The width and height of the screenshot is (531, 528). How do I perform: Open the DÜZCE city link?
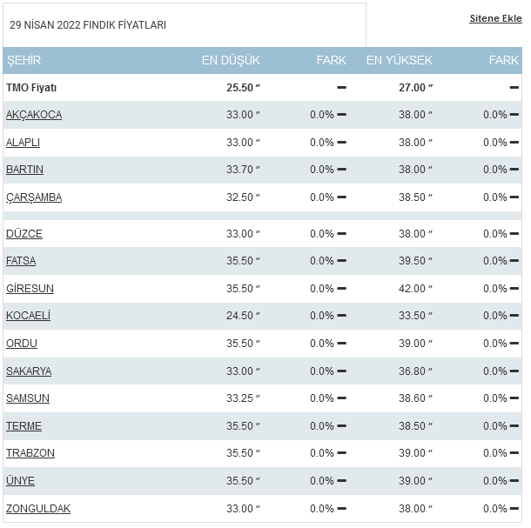coord(24,234)
